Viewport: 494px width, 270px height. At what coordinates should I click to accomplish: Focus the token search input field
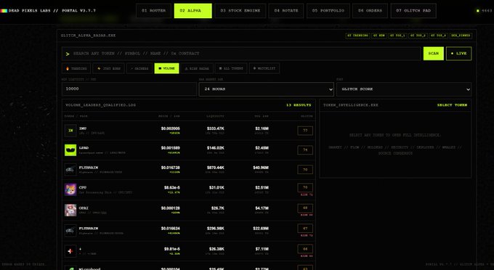[241, 54]
